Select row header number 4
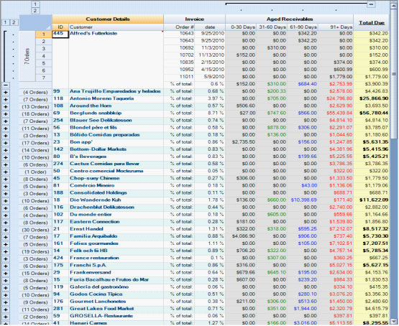Viewport: 399px width, 326px height. [44, 56]
